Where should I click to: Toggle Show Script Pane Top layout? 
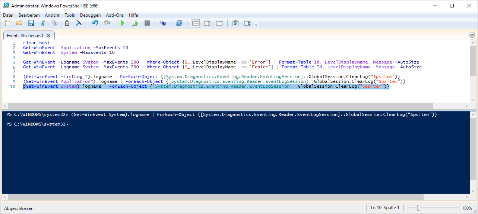(195, 23)
